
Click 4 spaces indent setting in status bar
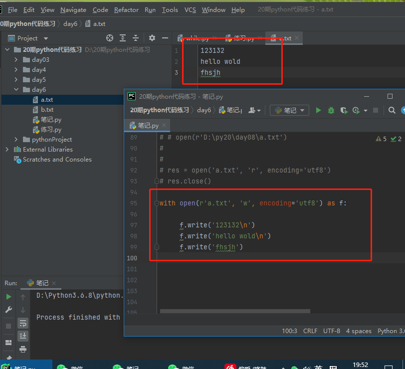[x=359, y=331]
